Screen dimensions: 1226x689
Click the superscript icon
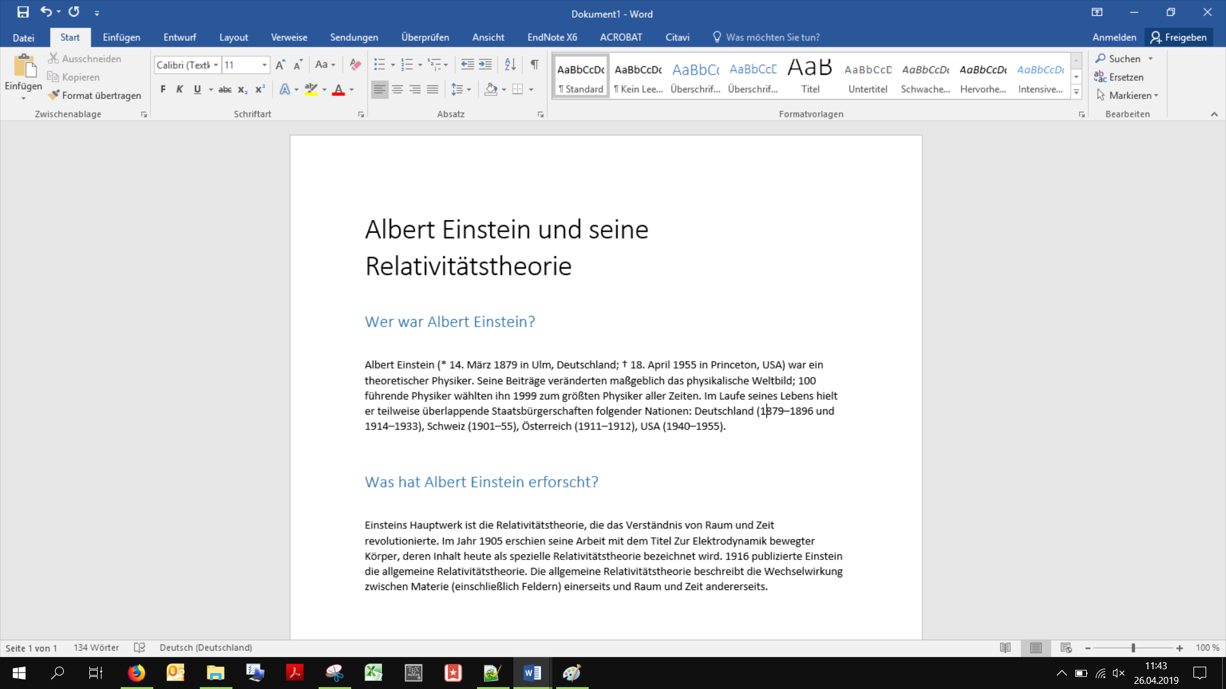pyautogui.click(x=260, y=89)
